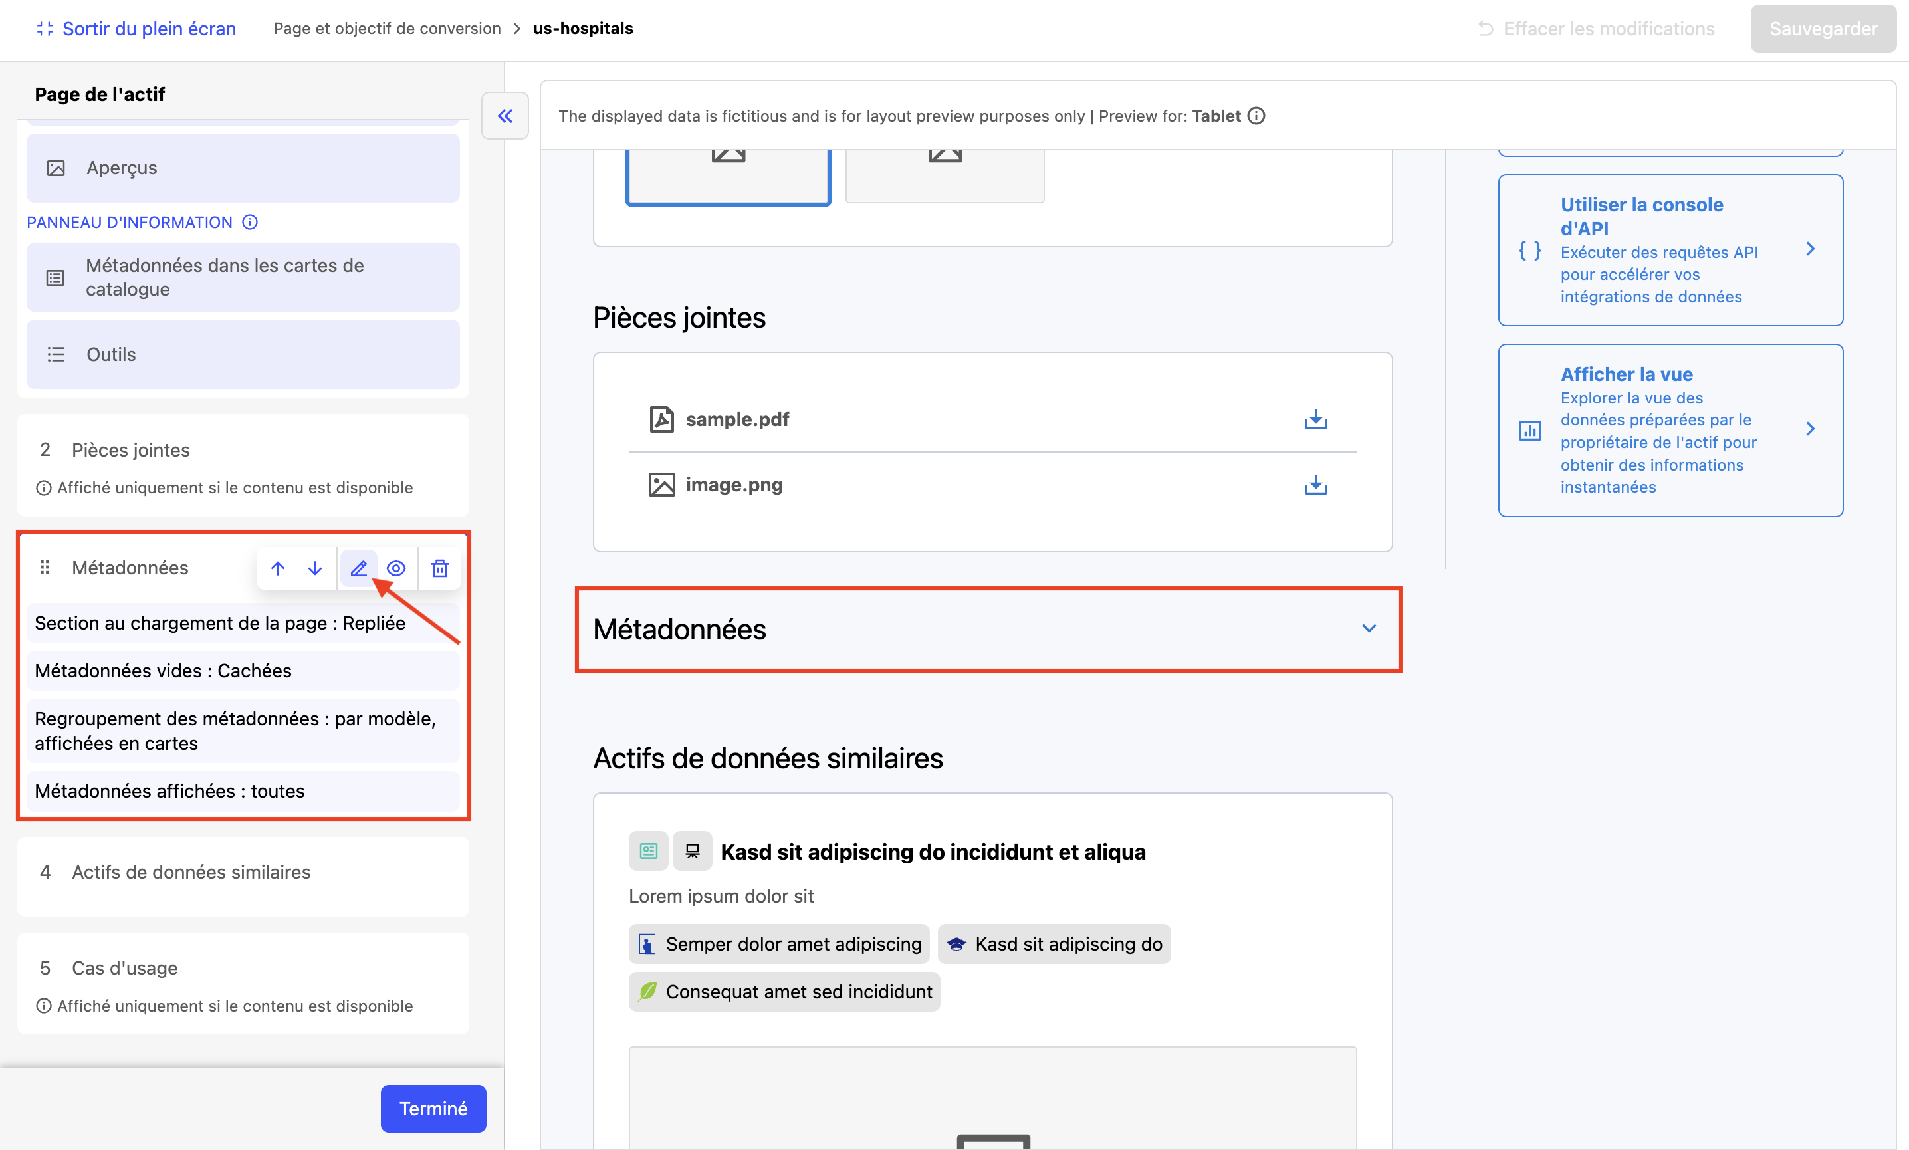Screen dimensions: 1909x1150
Task: Collapse the left panel with double chevron
Action: click(505, 116)
